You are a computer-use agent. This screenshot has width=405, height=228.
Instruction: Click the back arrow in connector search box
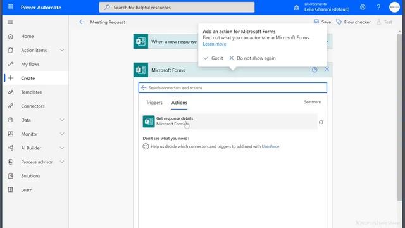144,88
